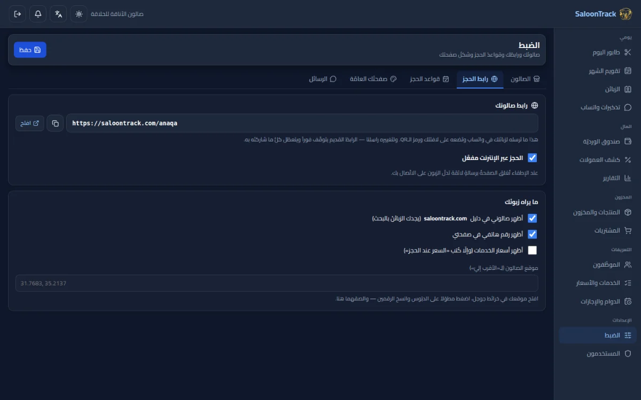This screenshot has width=641, height=400.
Task: Open الخدمات والأسعار page
Action: click(598, 283)
